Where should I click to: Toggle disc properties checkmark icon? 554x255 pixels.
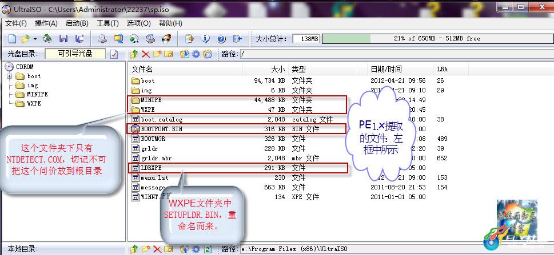114,54
